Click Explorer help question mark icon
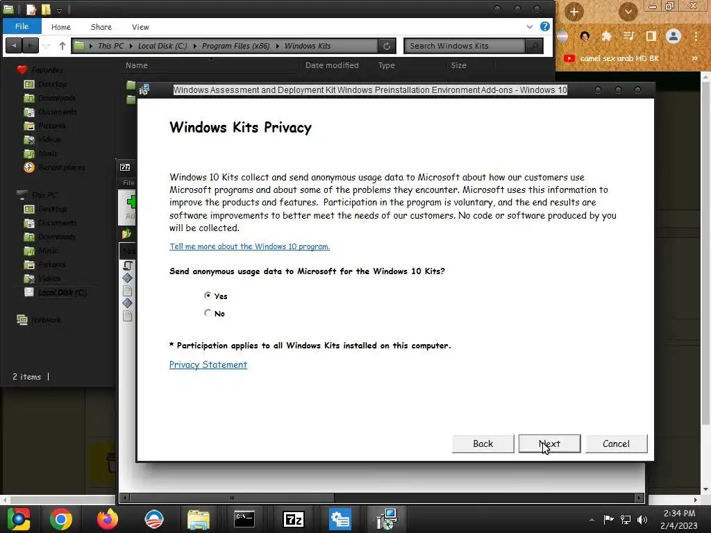 pos(545,26)
